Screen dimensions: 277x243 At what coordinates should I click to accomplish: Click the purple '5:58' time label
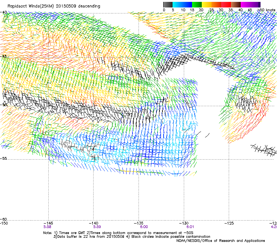point(47,227)
